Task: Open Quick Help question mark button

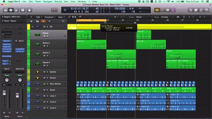Action: tap(23, 10)
